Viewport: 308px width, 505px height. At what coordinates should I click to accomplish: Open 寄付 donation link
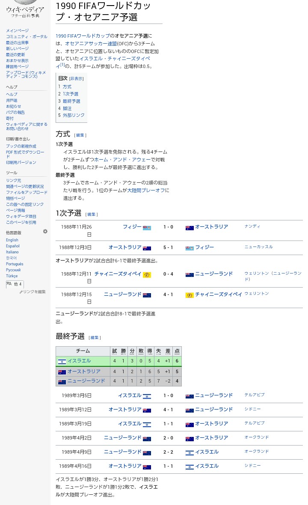pyautogui.click(x=10, y=119)
